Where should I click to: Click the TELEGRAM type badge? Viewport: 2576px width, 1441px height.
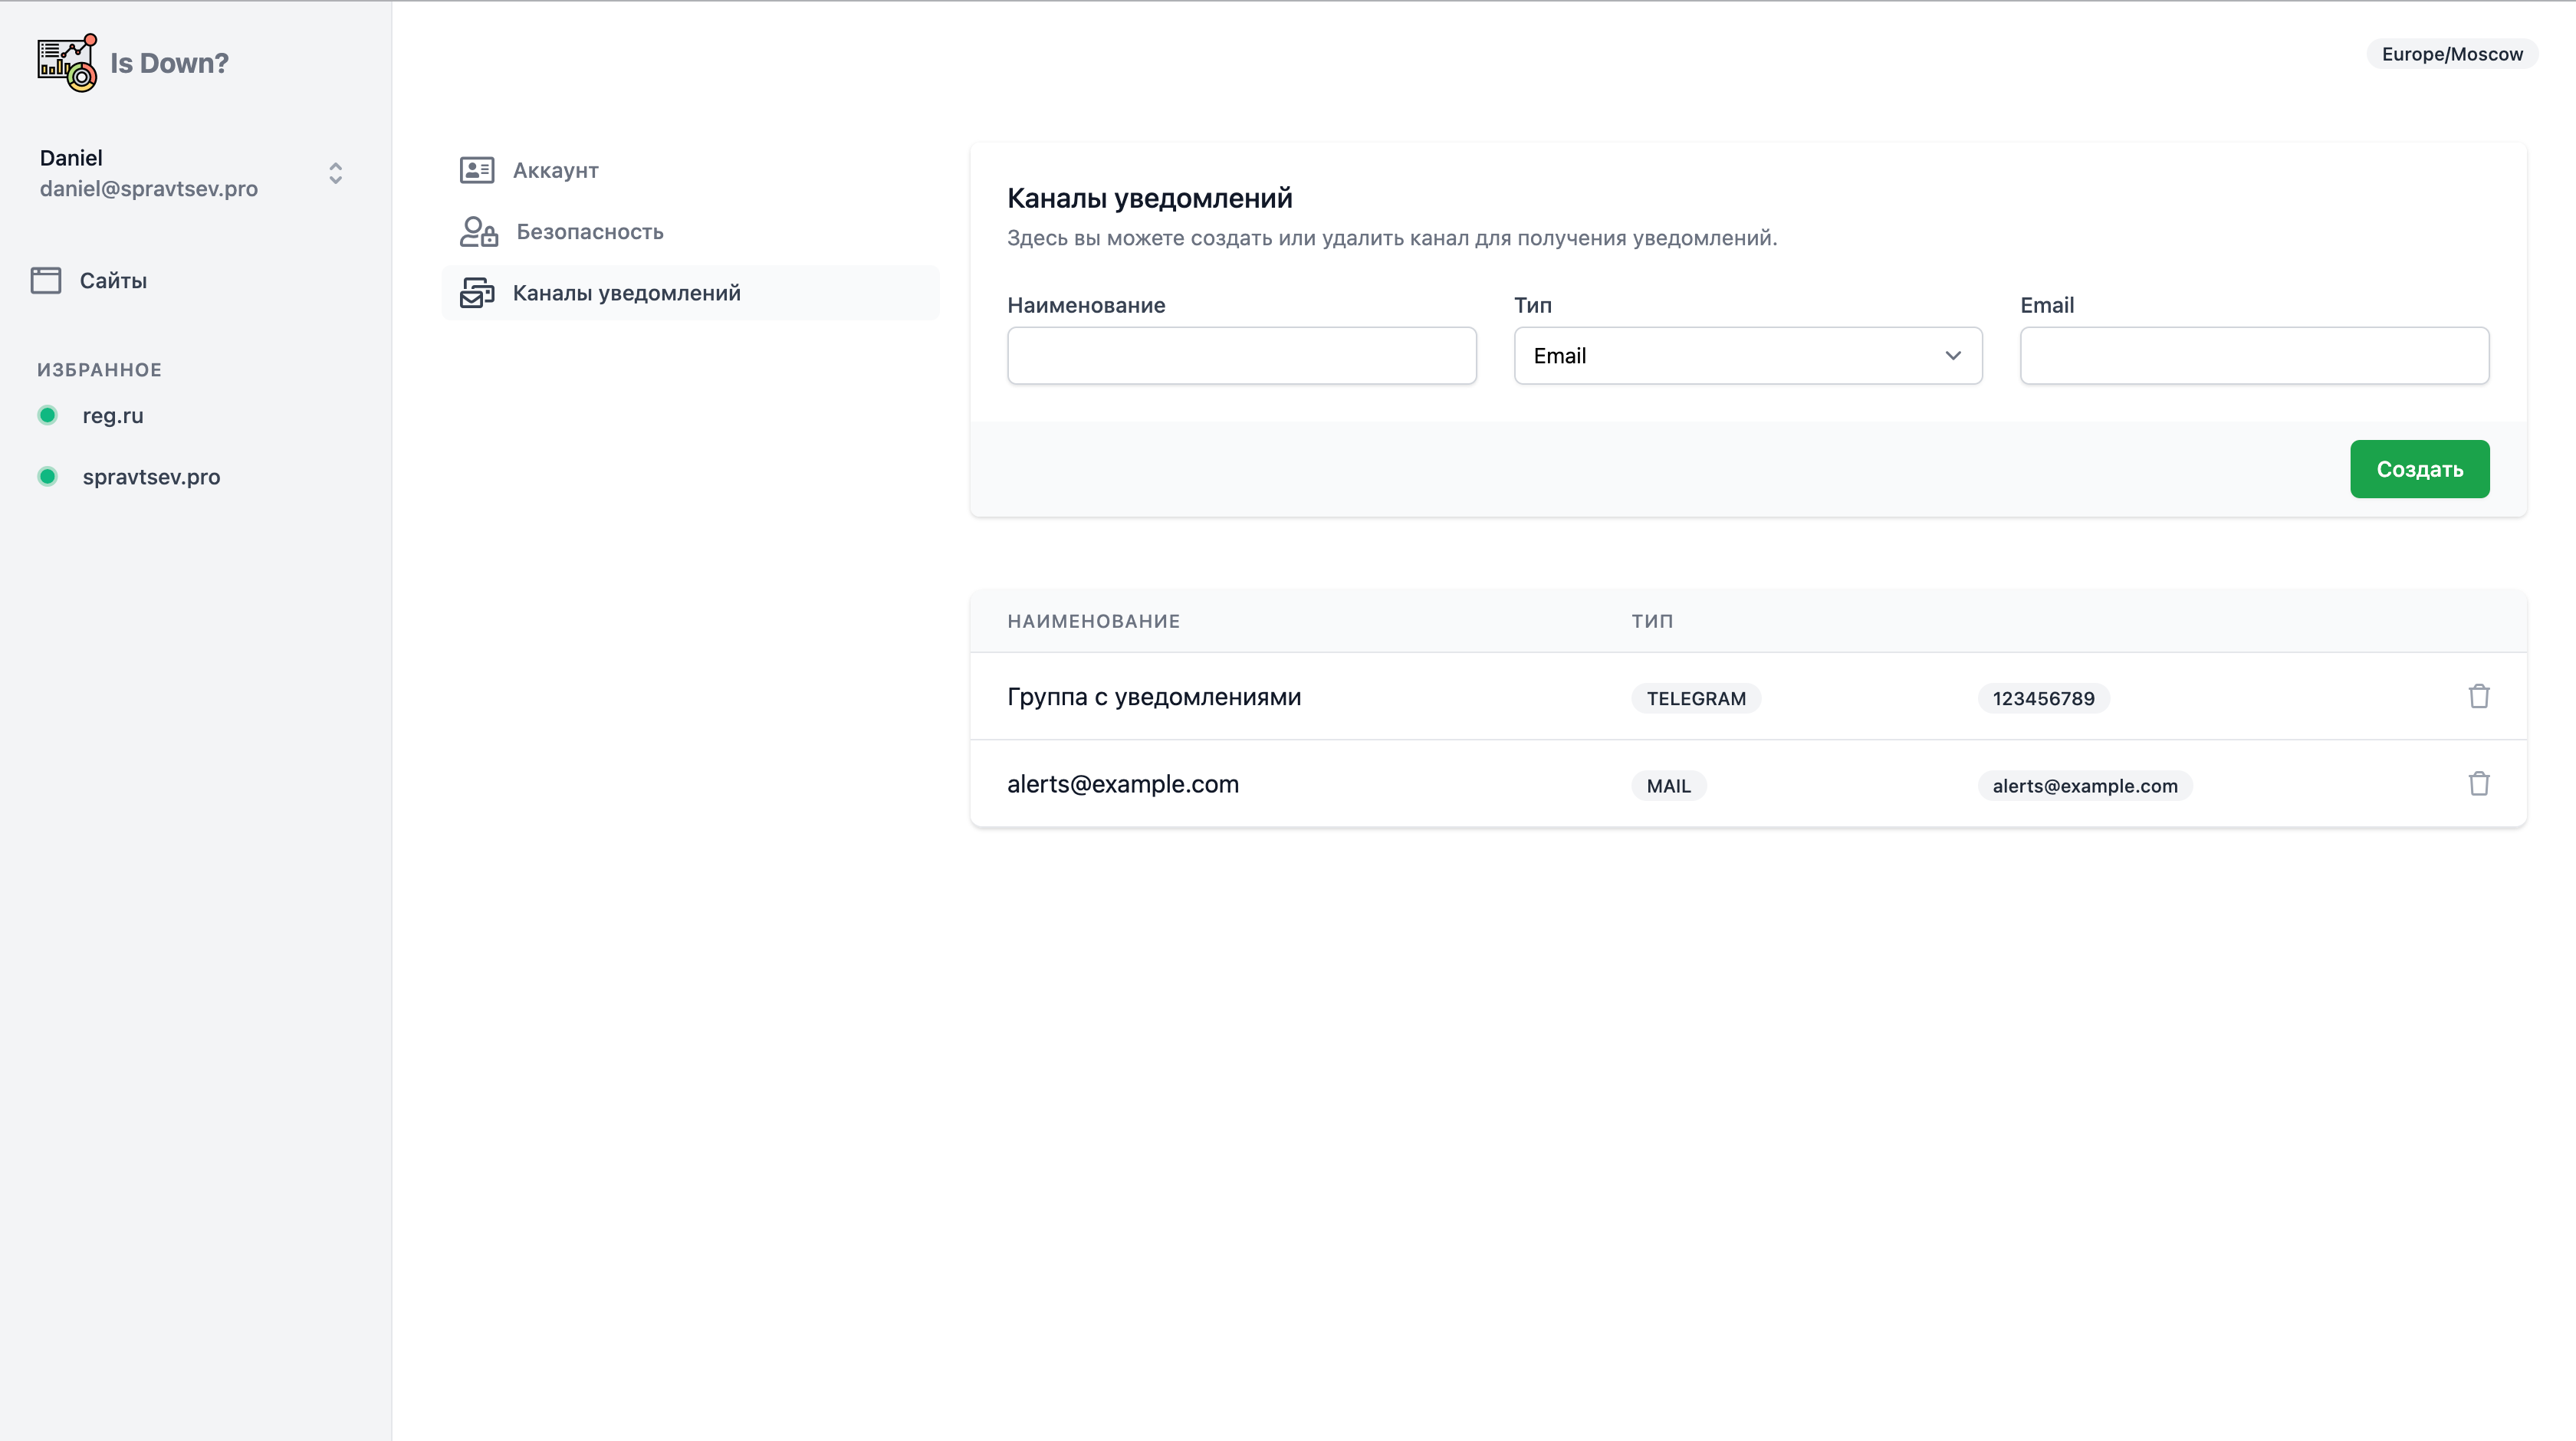pyautogui.click(x=1696, y=698)
